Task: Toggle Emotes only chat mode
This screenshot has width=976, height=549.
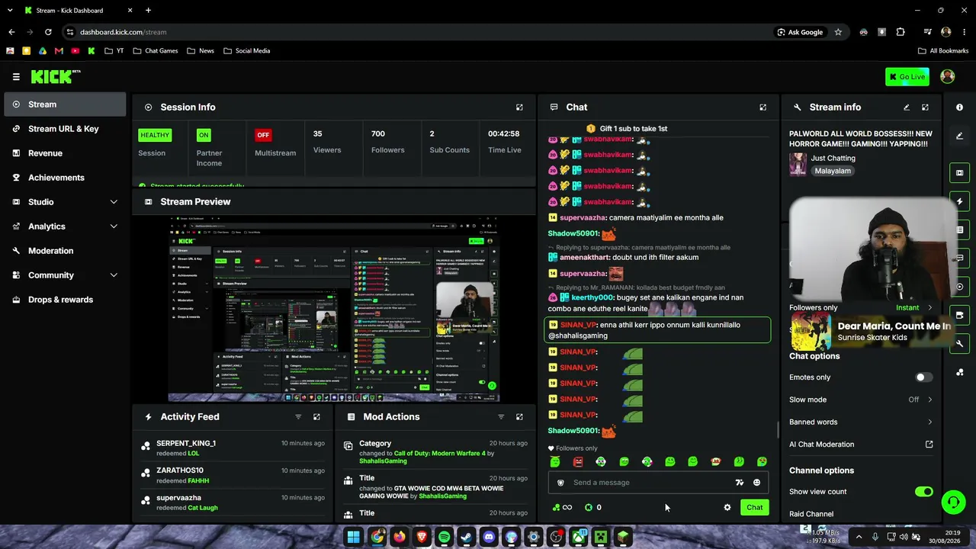Action: (923, 377)
